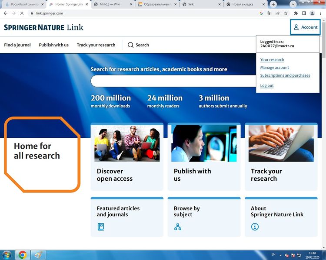Open the Discover open access card image
The image size is (326, 260).
click(x=127, y=143)
